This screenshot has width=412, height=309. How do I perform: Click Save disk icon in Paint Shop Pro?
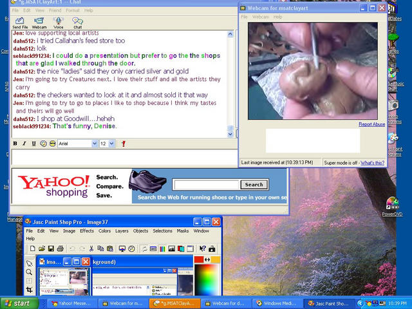pos(51,248)
